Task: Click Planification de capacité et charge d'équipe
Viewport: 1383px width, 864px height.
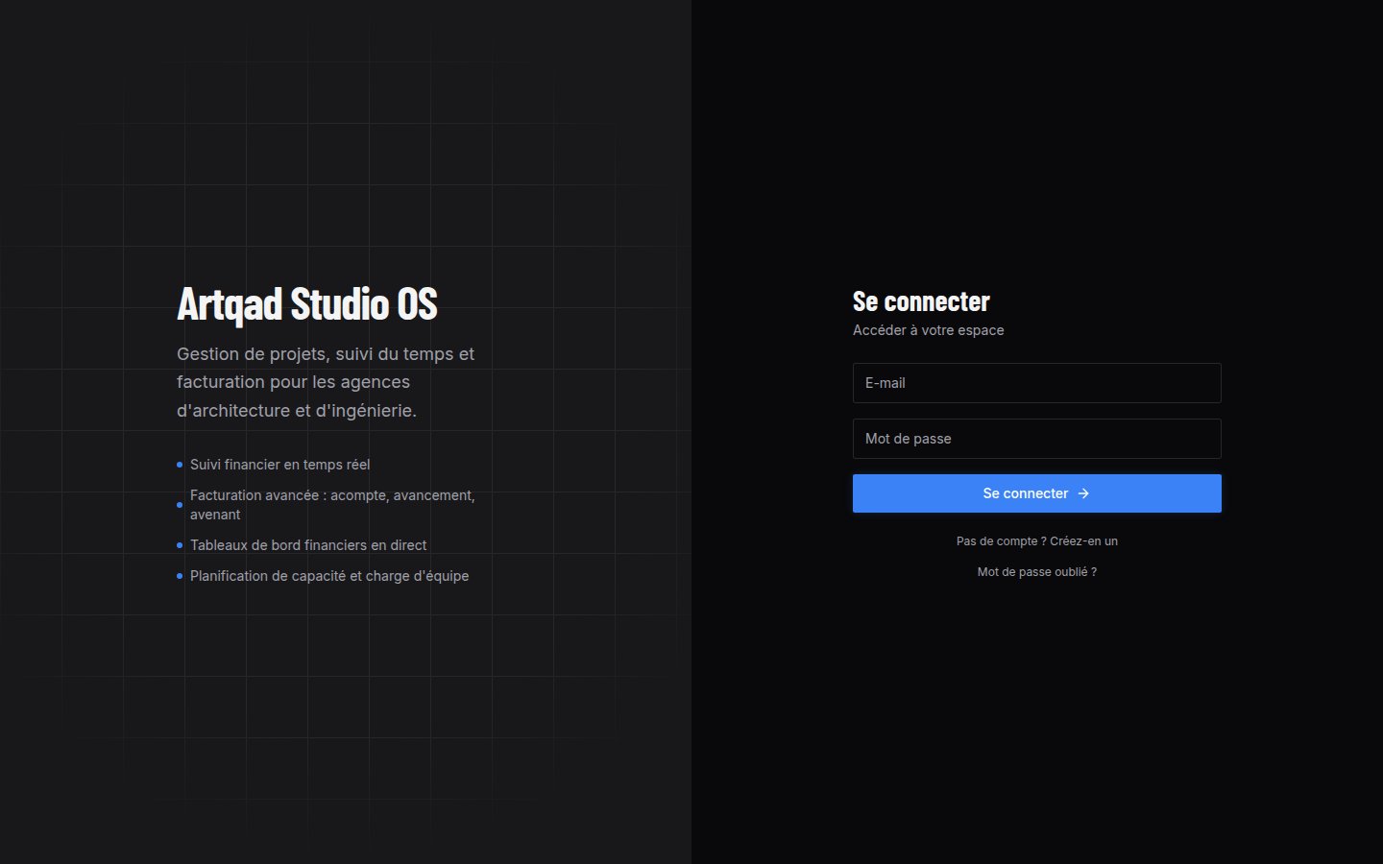Action: pos(329,576)
